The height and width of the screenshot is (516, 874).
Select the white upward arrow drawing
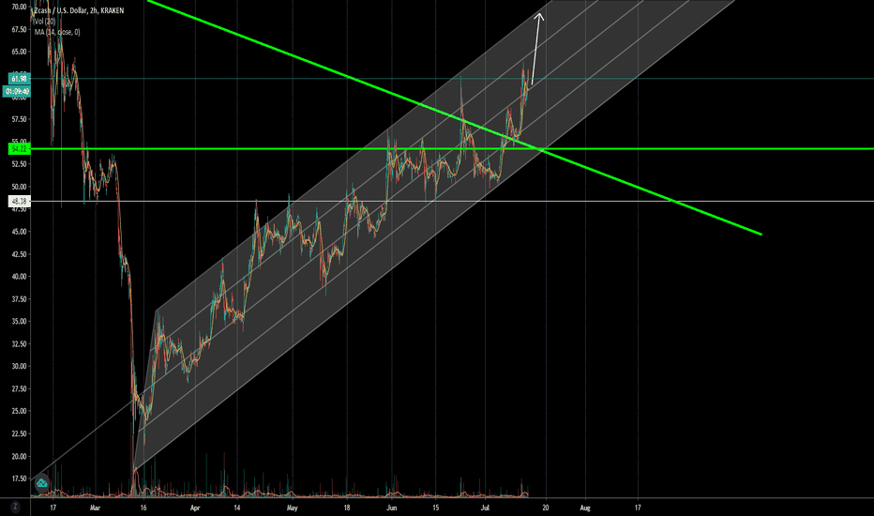[x=536, y=49]
